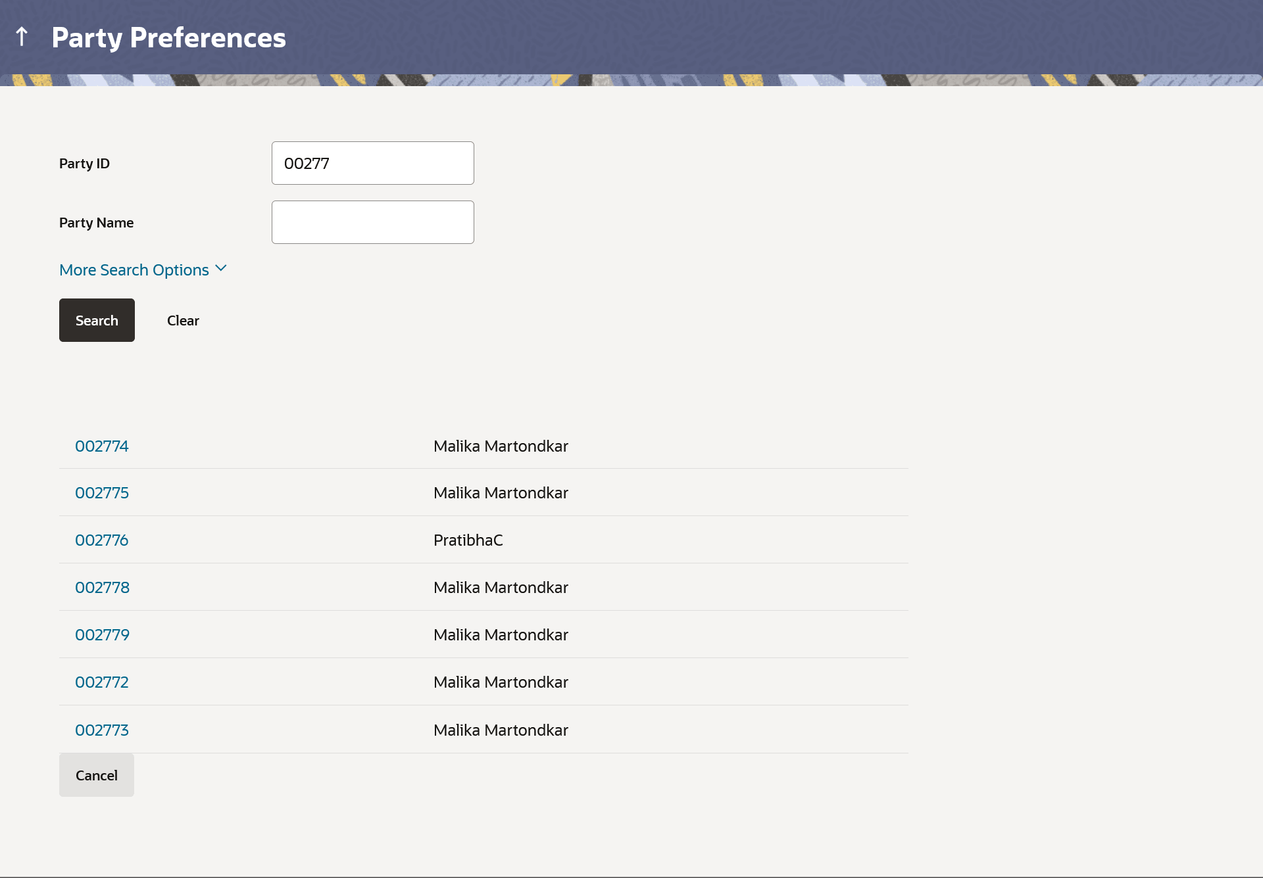Viewport: 1263px width, 879px height.
Task: Select the PratibhaC party name row
Action: pos(468,540)
